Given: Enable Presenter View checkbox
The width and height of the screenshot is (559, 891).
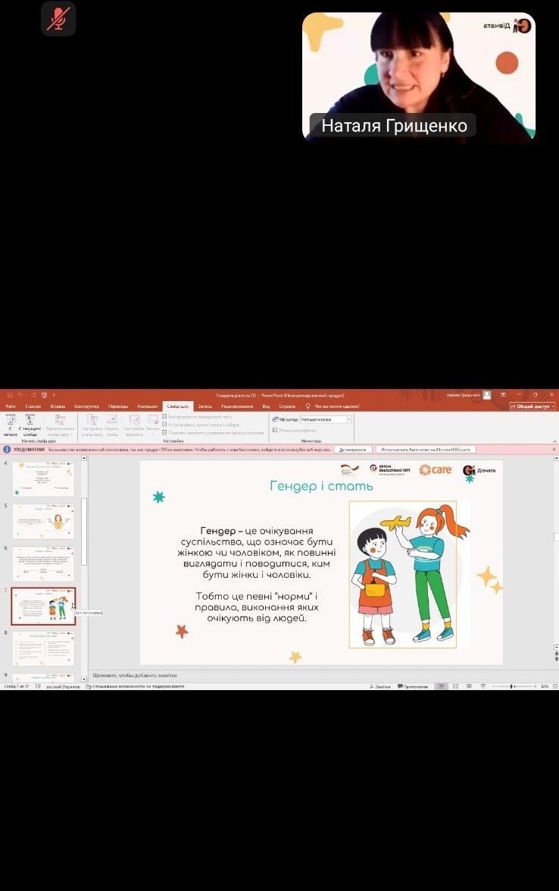Looking at the screenshot, I should click(x=275, y=430).
